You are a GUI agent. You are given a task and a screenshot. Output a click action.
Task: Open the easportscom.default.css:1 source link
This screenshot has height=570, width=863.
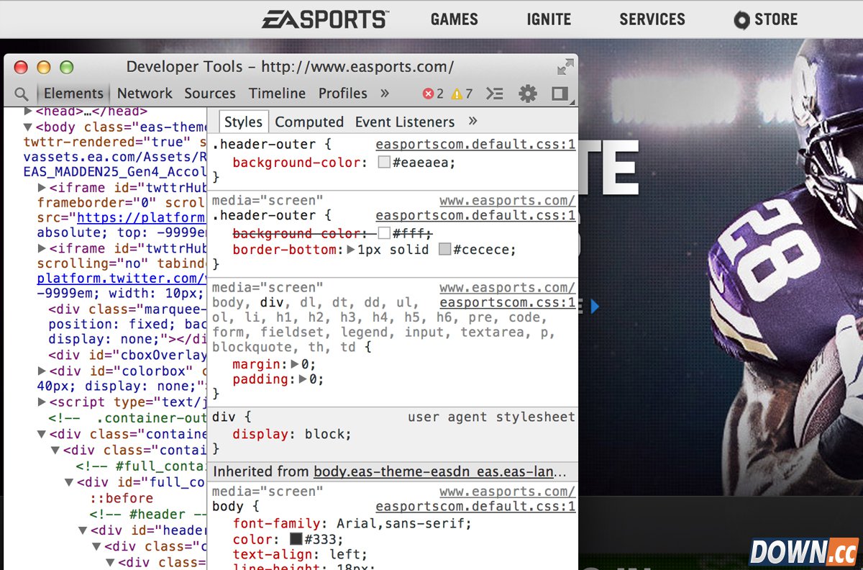475,145
